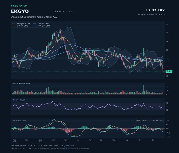
Task: Click the 'Ağu' month axis label
Action: pos(127,140)
